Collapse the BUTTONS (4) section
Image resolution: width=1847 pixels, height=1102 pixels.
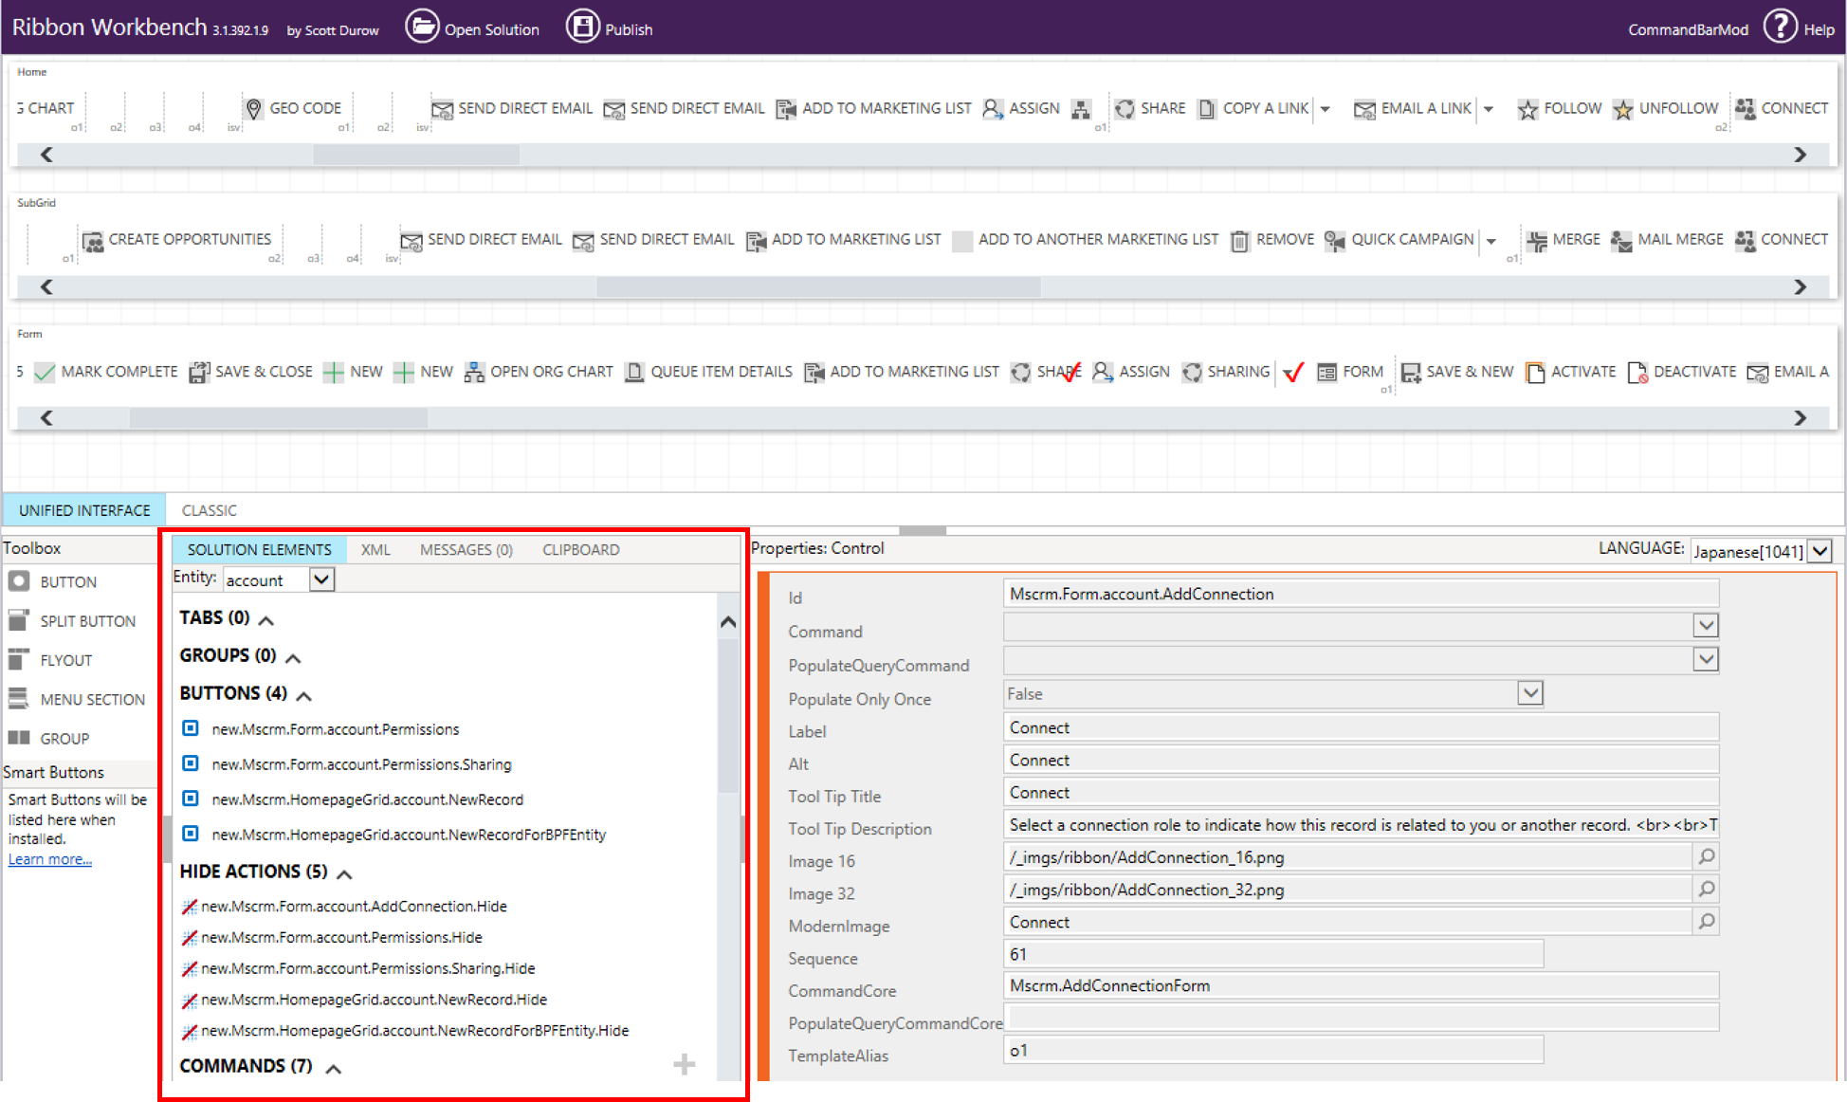click(303, 696)
